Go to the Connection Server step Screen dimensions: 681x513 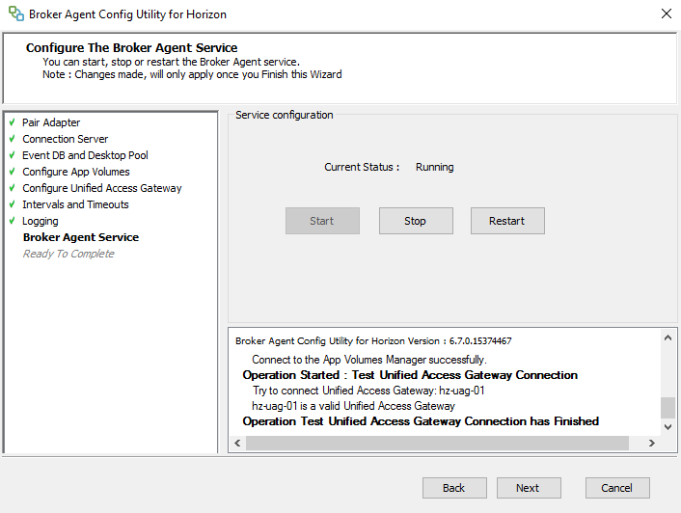point(65,139)
